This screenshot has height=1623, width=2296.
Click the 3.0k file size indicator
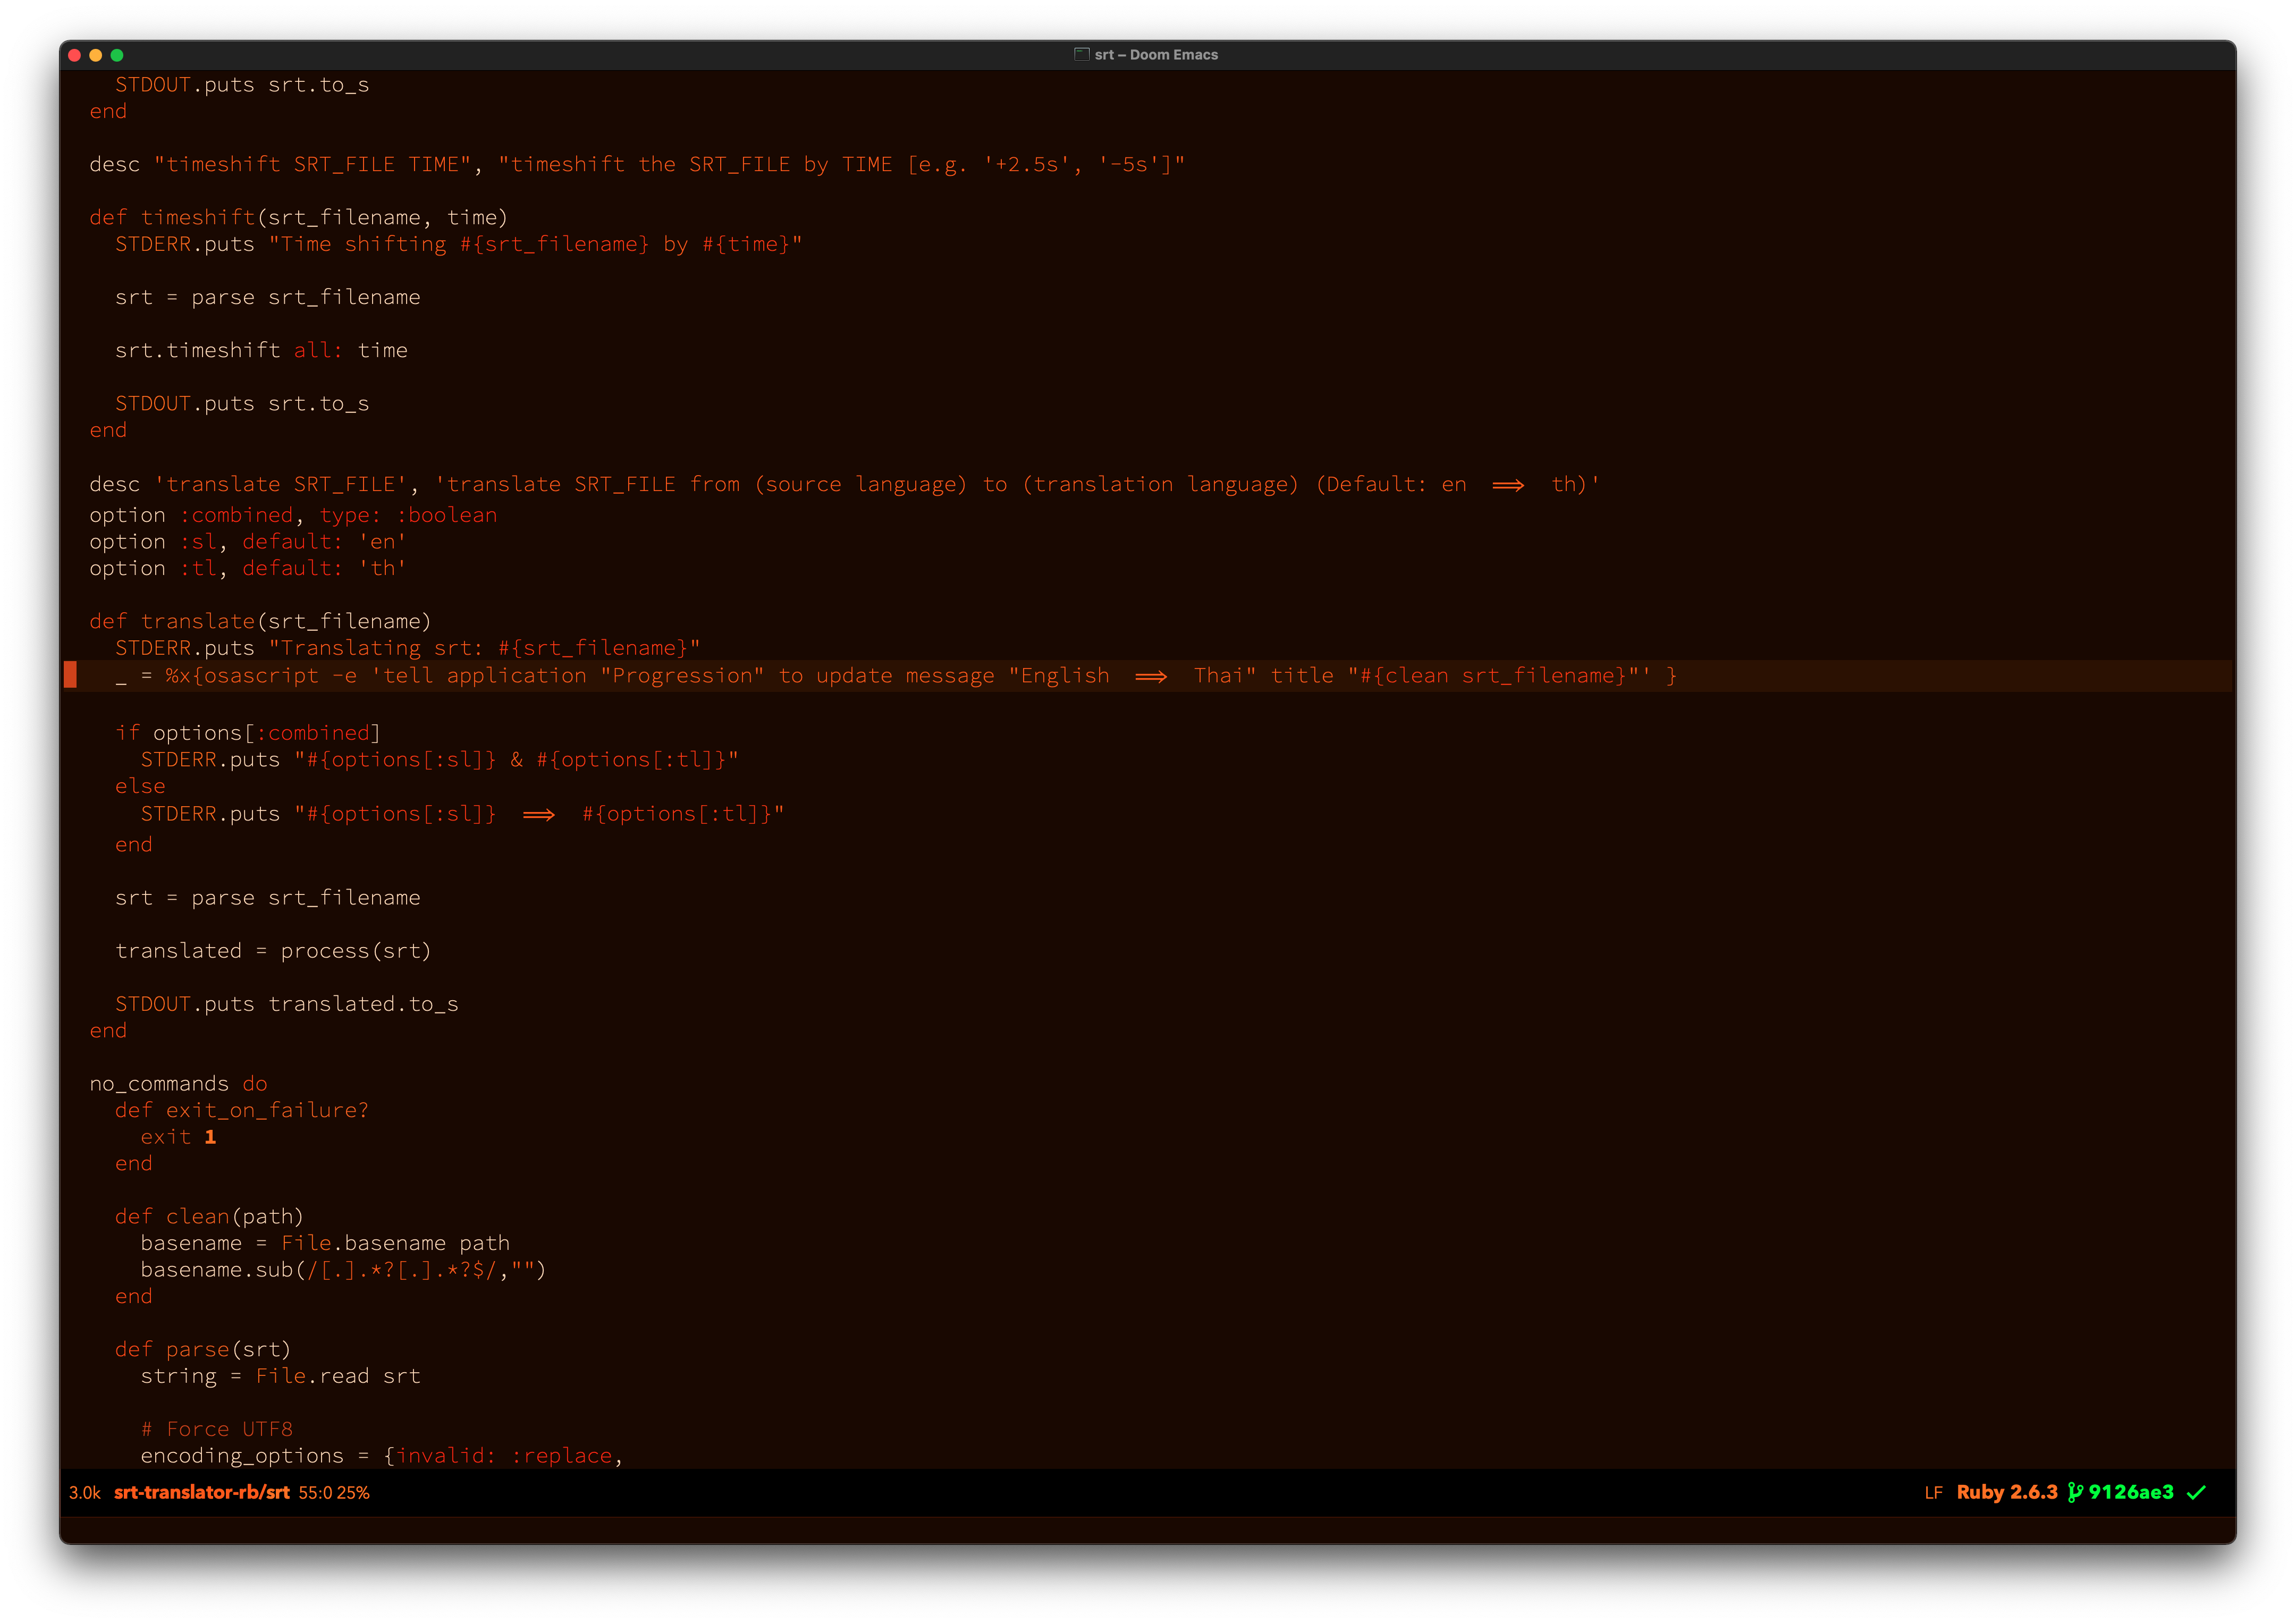84,1492
